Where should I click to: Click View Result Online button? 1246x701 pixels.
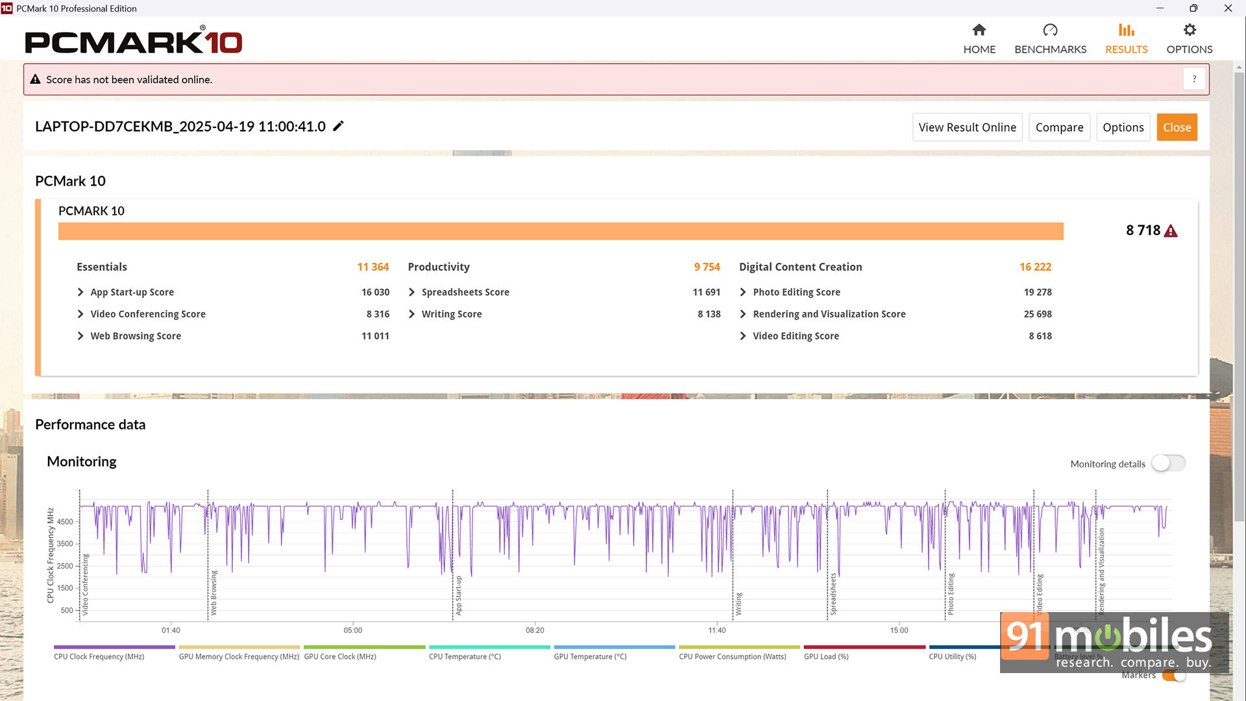pyautogui.click(x=967, y=127)
